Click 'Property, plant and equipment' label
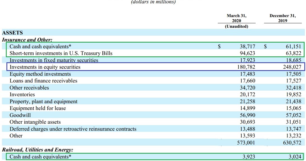Image resolution: width=306 pixels, height=161 pixels. coord(43,101)
